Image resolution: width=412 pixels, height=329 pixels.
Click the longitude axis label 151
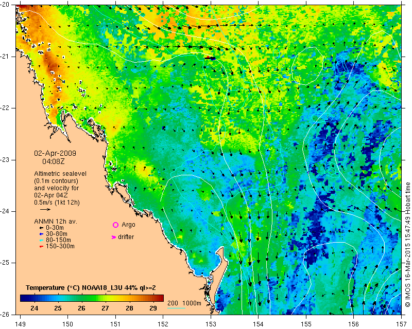click(115, 324)
